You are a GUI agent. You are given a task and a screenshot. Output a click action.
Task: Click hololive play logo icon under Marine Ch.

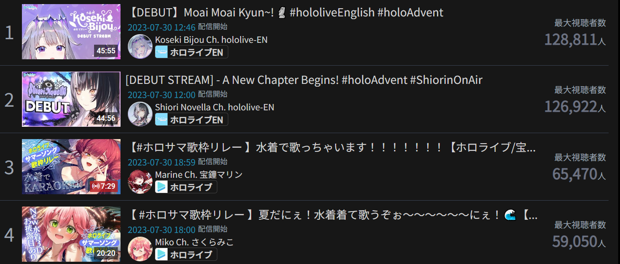click(162, 187)
